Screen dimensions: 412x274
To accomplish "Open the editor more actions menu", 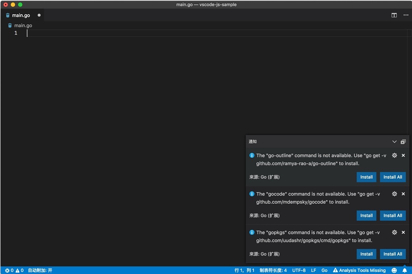I will [406, 15].
